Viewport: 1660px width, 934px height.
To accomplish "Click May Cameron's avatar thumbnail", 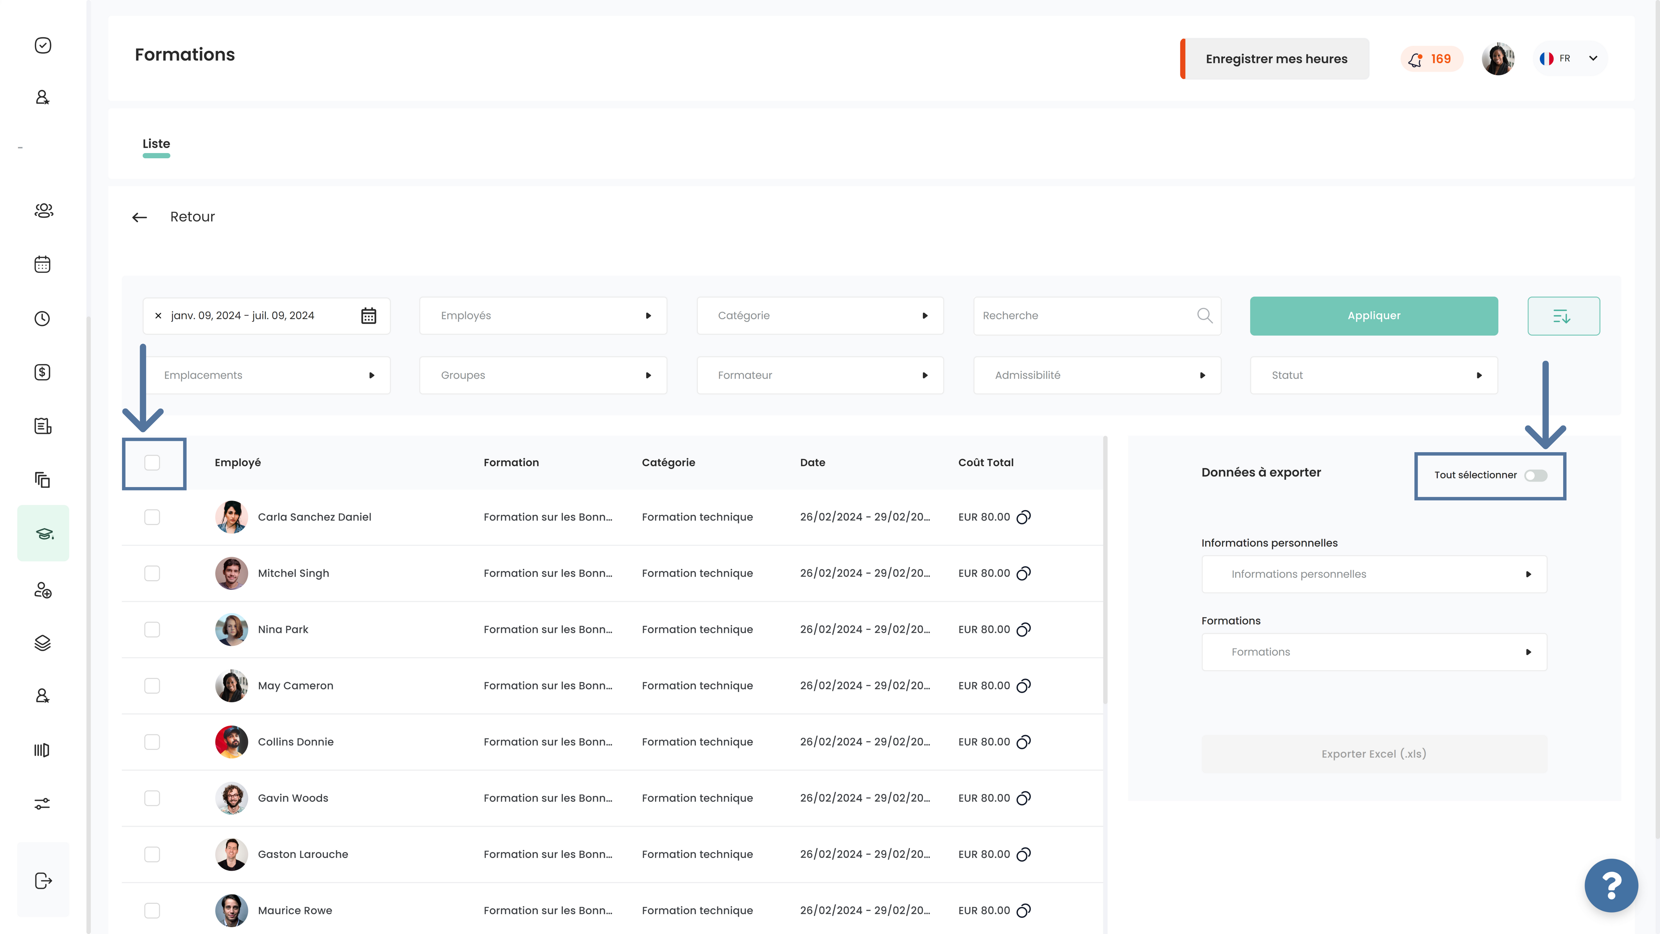I will (231, 686).
